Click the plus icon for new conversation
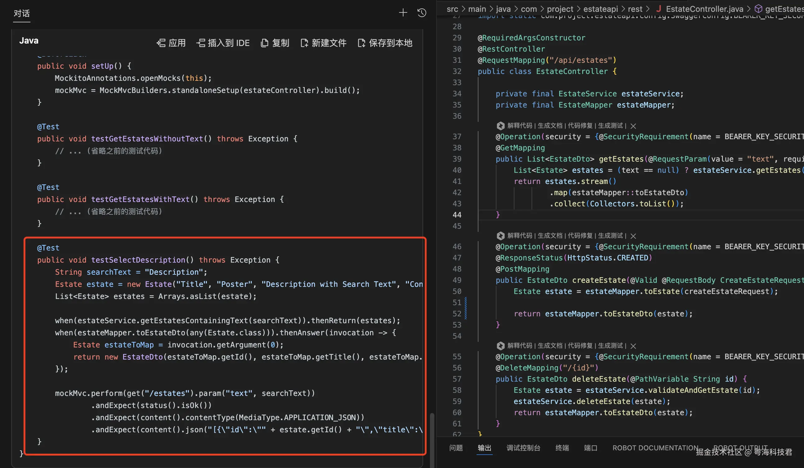 [403, 13]
